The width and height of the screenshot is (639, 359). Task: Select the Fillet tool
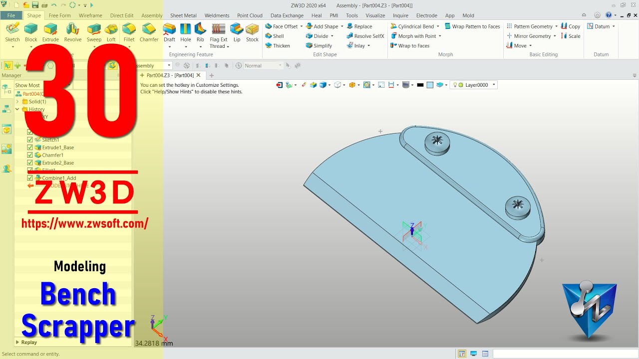(x=129, y=32)
